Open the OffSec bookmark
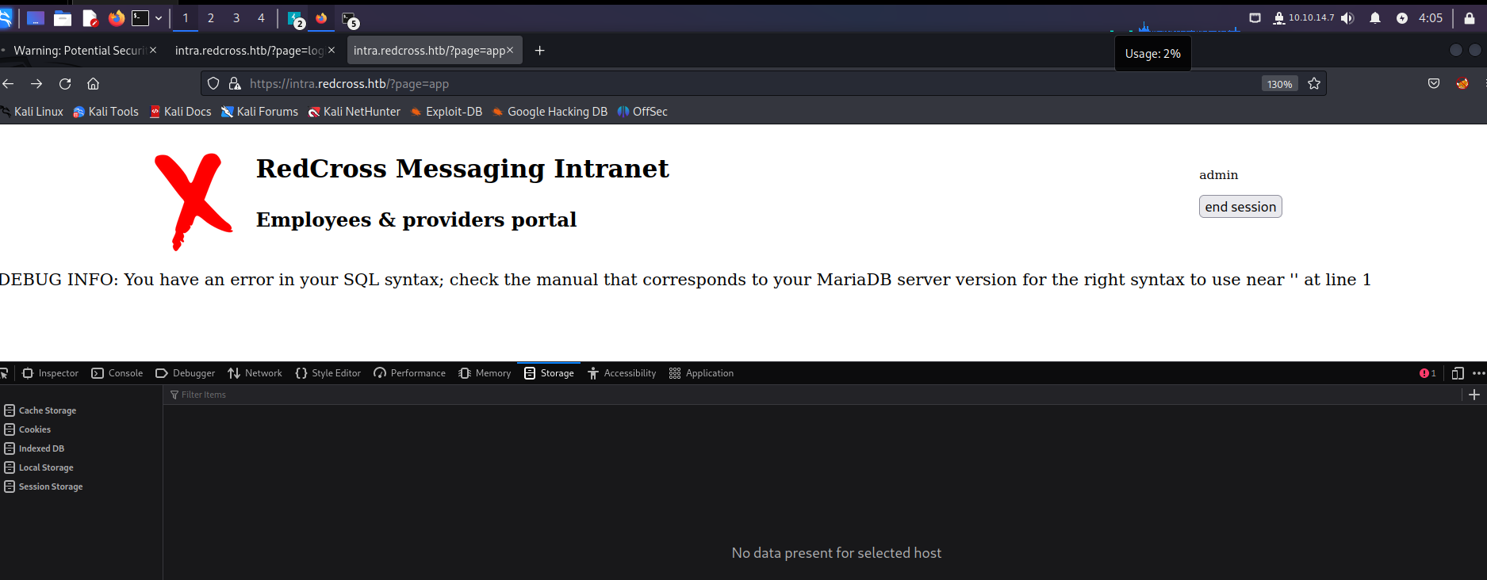 [642, 112]
